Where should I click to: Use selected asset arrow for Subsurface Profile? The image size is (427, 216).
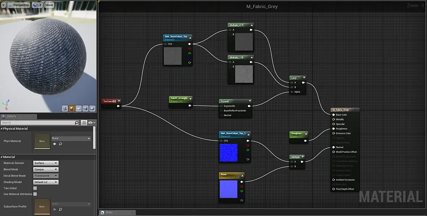click(x=55, y=209)
